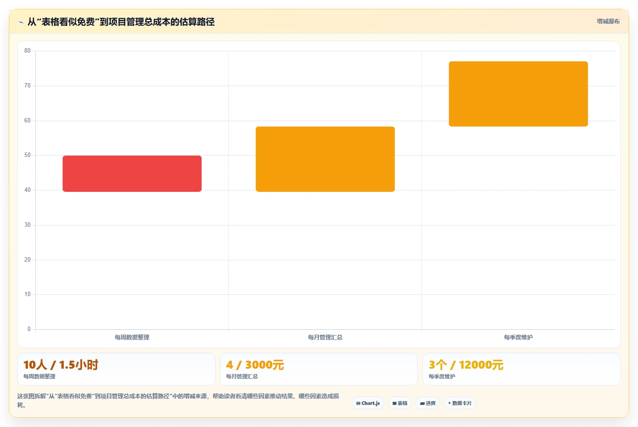Click the lightning icon beside the chart title

pyautogui.click(x=21, y=22)
